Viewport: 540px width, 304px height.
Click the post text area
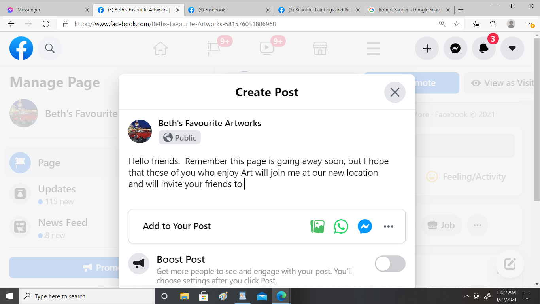click(267, 173)
